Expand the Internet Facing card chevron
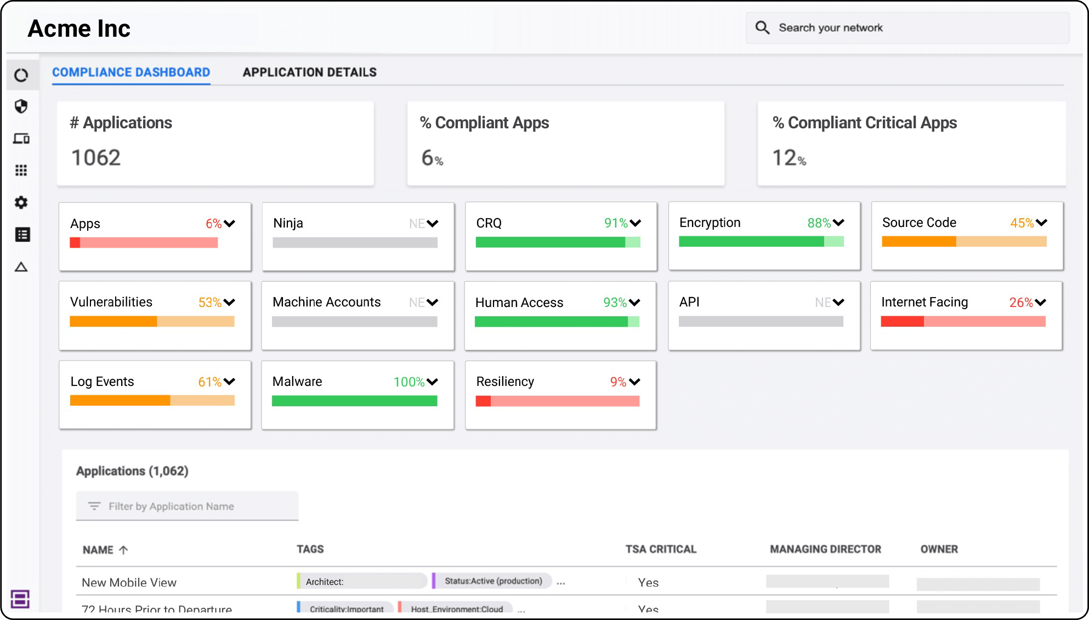 pyautogui.click(x=1040, y=302)
